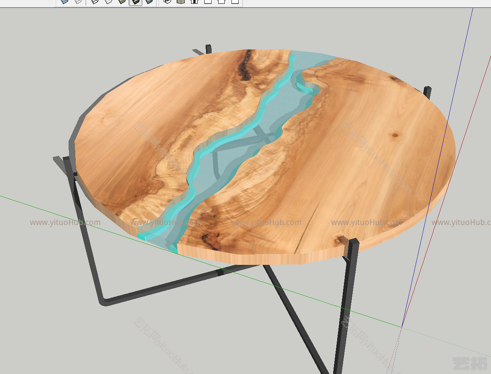Toggle the Back Edges style icon
The image size is (491, 374).
(x=79, y=1)
